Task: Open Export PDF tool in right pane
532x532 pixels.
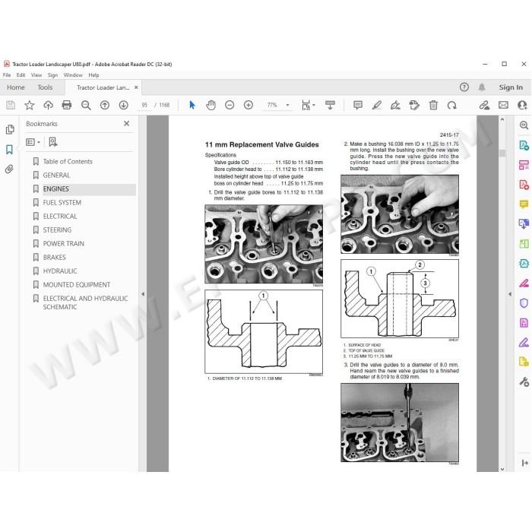Action: tap(524, 145)
